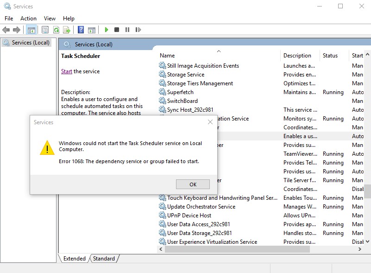Click the Pause Service icon
371x273 pixels.
pyautogui.click(x=127, y=30)
